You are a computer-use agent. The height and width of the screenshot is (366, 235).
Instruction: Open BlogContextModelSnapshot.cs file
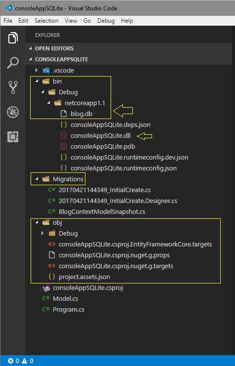click(102, 211)
